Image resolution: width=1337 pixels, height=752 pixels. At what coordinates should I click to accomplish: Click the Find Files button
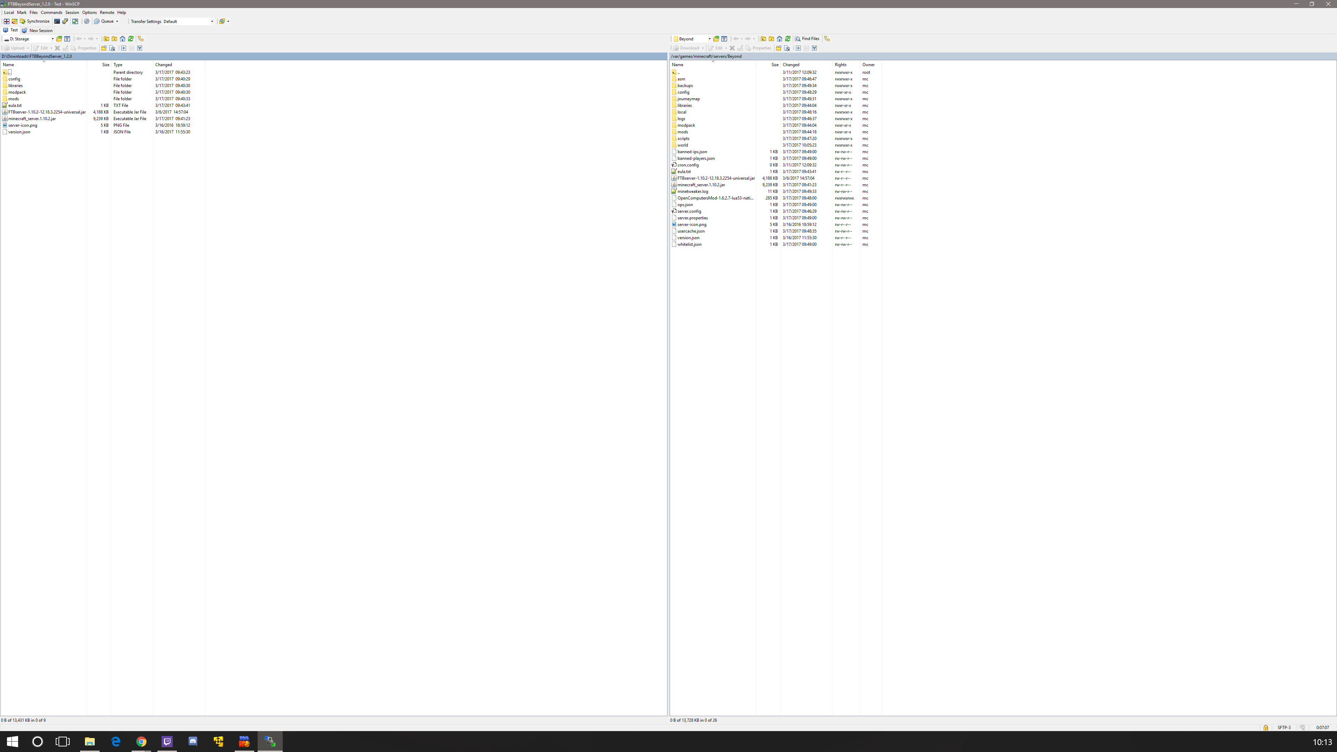(808, 39)
